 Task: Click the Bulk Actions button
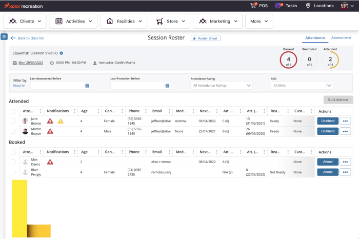click(x=338, y=100)
